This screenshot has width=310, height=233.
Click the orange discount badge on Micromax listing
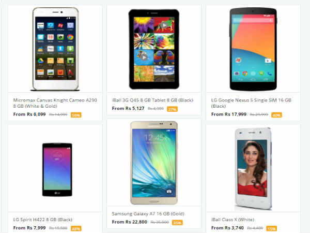click(x=76, y=115)
